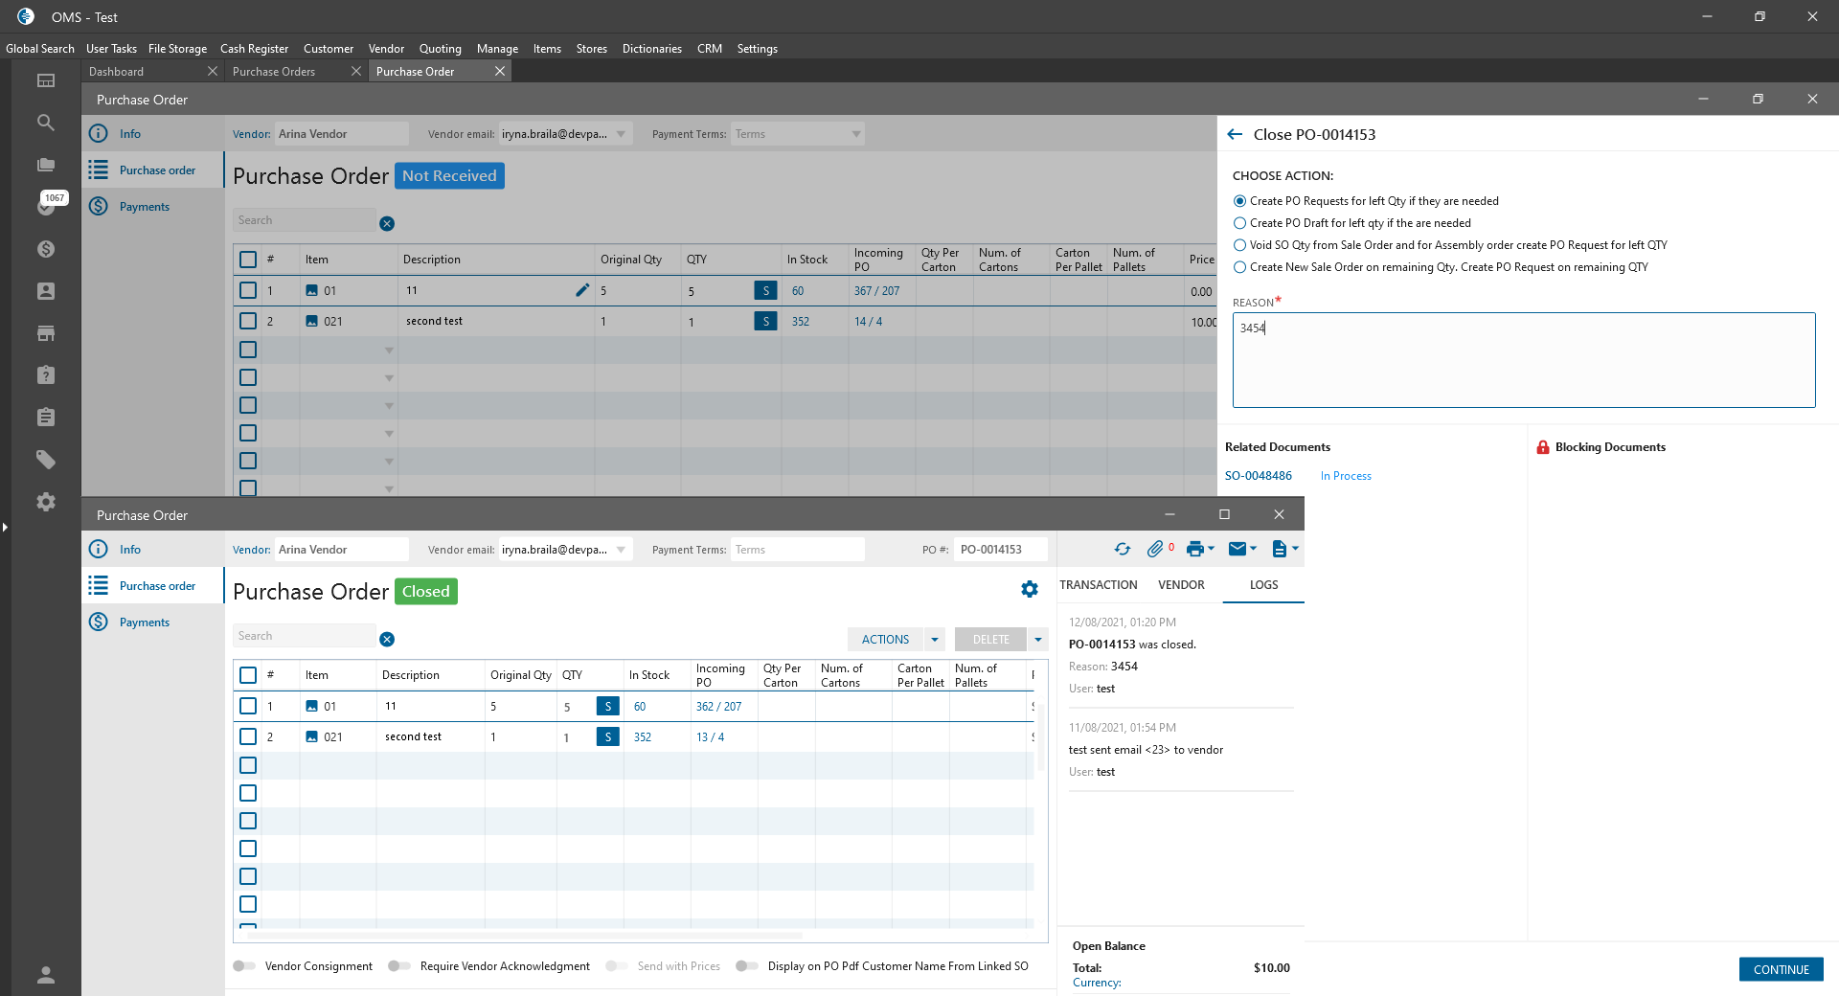This screenshot has width=1839, height=996.
Task: Switch to the VENDOR tab
Action: [1181, 585]
